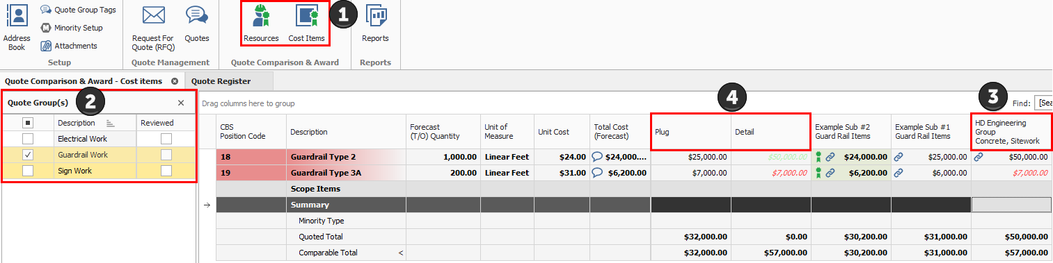Mark Guardrail Work as Reviewed
Viewport: 1053px width, 263px height.
click(x=166, y=155)
